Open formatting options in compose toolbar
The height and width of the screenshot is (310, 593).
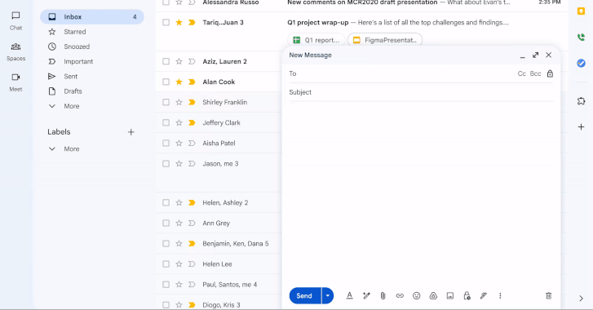[349, 295]
